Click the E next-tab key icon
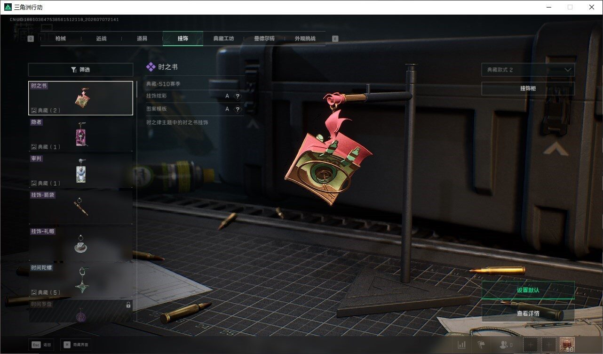Image resolution: width=603 pixels, height=354 pixels. pos(335,39)
